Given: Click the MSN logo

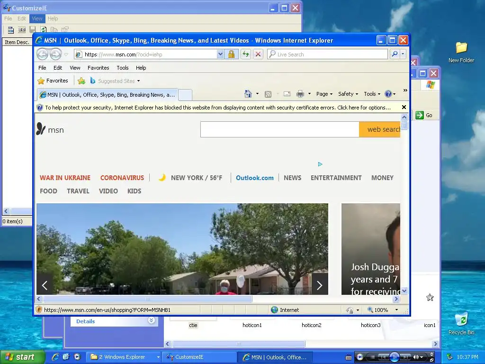Looking at the screenshot, I should 50,129.
